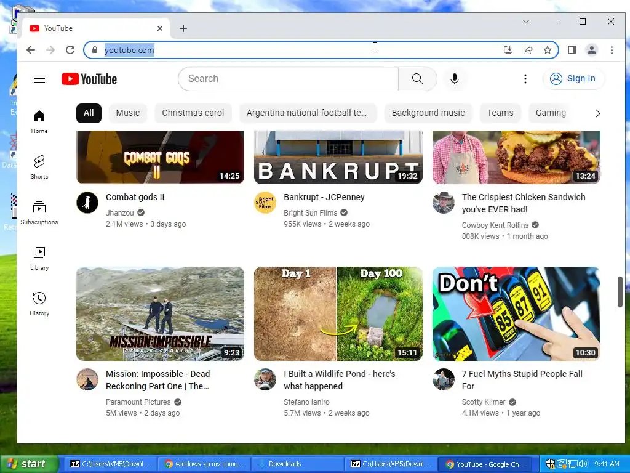Screen dimensions: 630x473
Task: Open a new tab with plus button
Action: [183, 28]
